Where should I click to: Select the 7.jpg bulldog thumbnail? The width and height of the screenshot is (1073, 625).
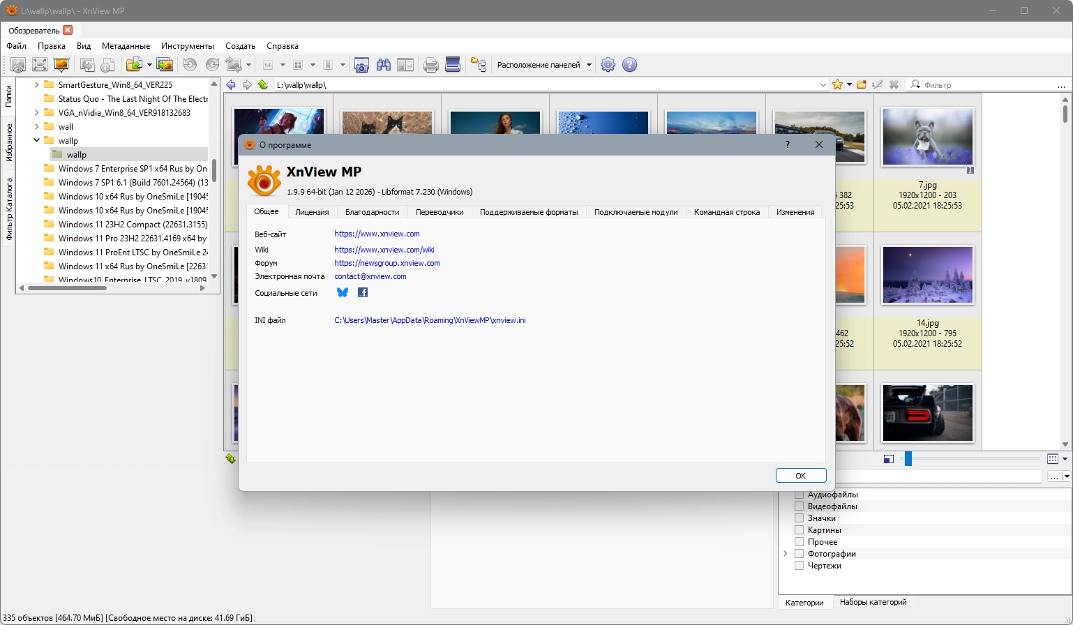[x=928, y=137]
